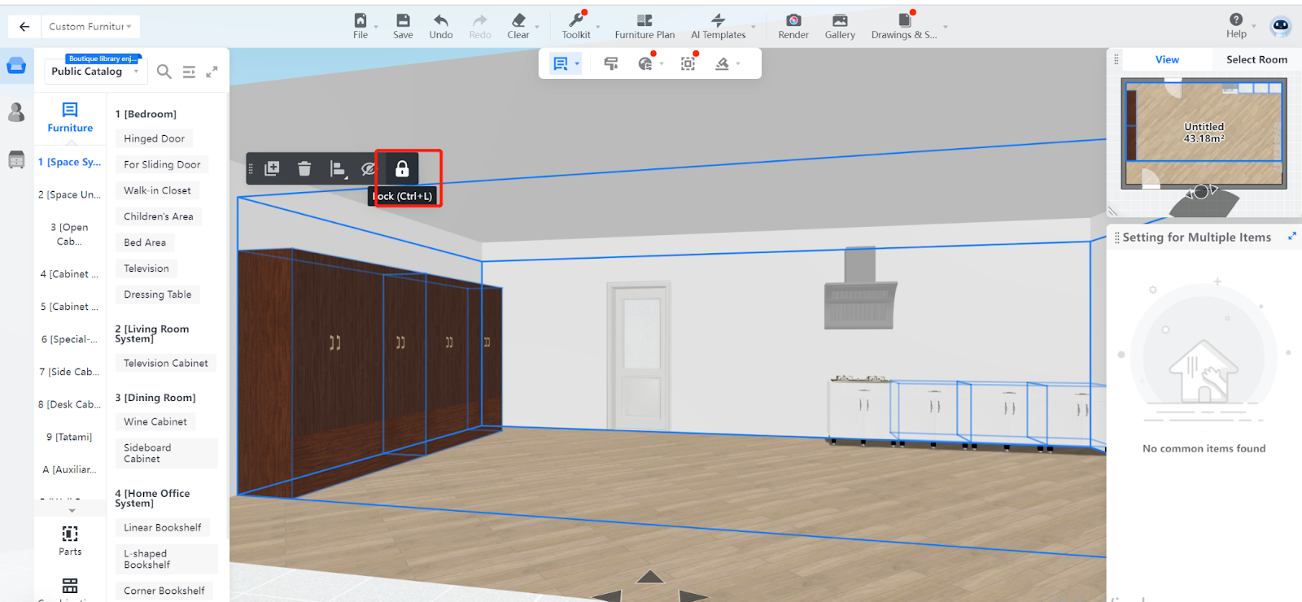
Task: Expand the catalog panel to fullscreen
Action: point(212,72)
